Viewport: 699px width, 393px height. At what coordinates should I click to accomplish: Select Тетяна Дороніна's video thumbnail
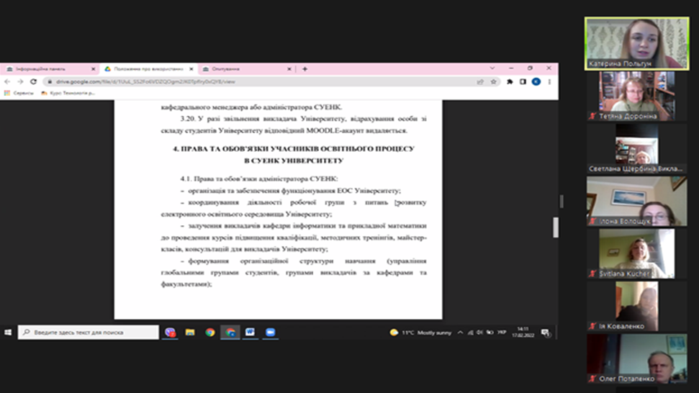[636, 96]
